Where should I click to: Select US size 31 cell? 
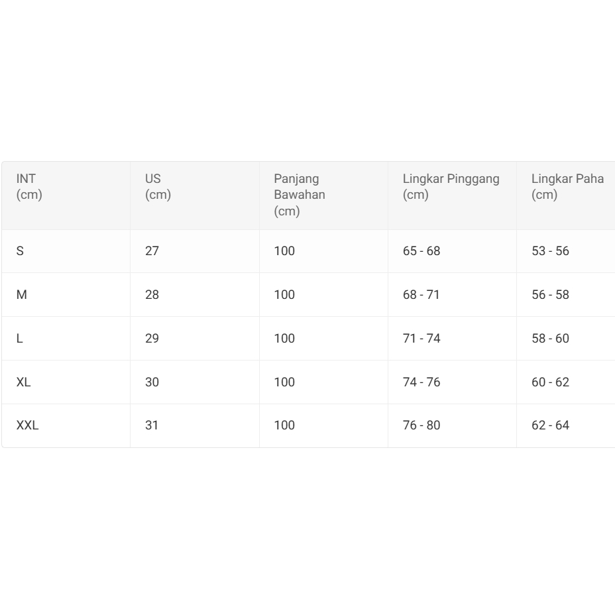click(x=152, y=425)
